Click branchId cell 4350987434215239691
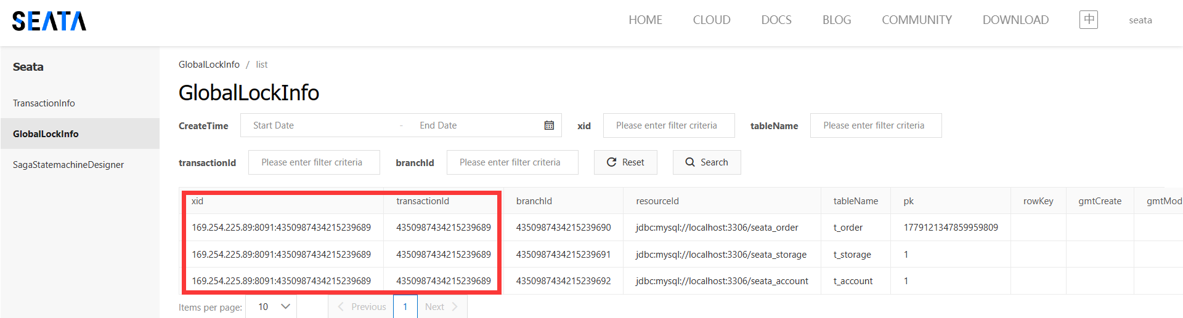Screen dimensions: 1183x318 (x=564, y=255)
